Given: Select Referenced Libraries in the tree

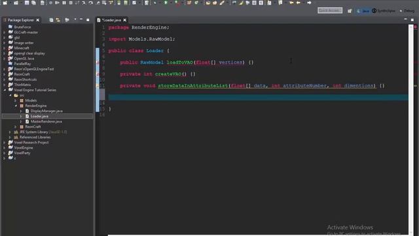Looking at the screenshot, I should 35,137.
